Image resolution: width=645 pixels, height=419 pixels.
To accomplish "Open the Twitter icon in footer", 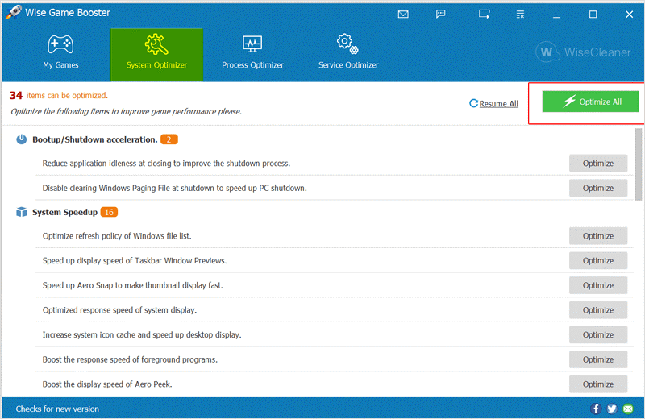I will tap(612, 409).
